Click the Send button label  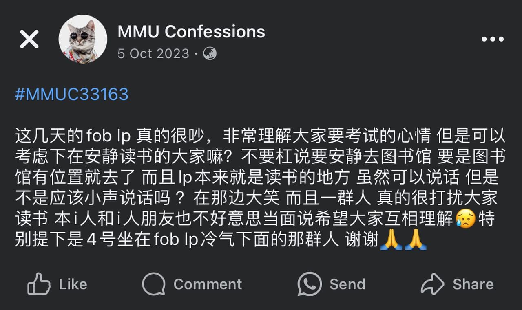point(347,284)
